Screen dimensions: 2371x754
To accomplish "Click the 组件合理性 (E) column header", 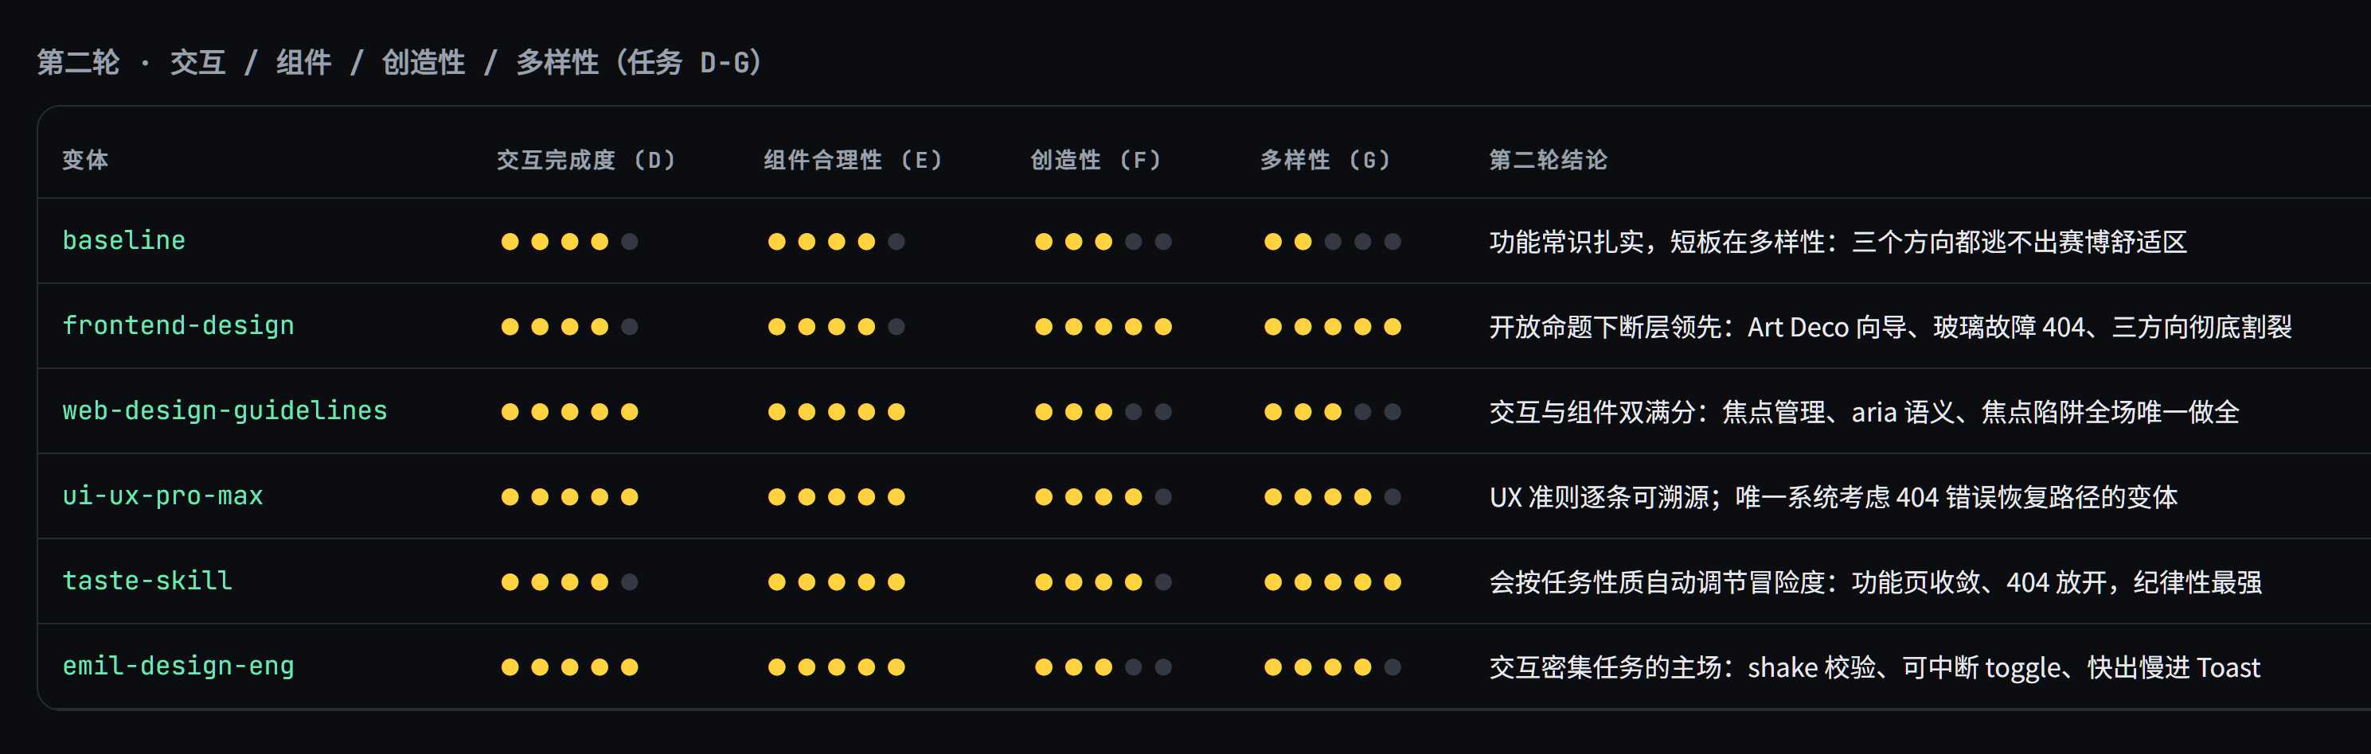I will tap(853, 160).
